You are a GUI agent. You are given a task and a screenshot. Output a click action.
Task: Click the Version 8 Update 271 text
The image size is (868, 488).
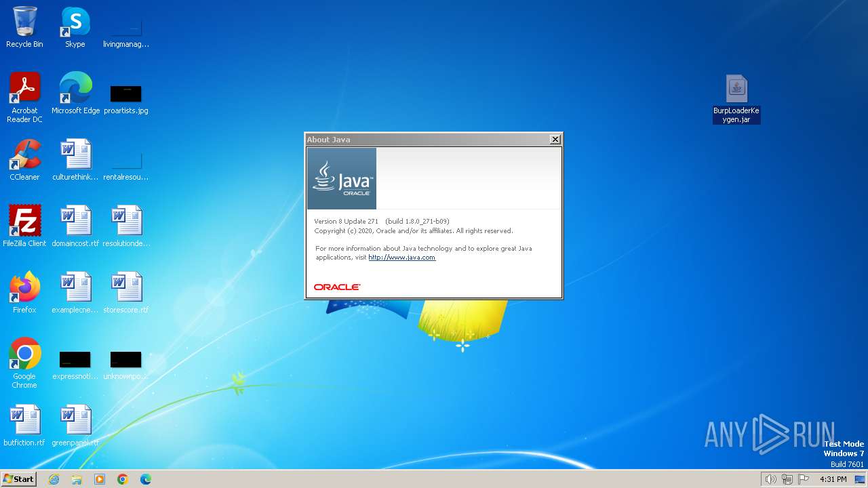pyautogui.click(x=347, y=222)
